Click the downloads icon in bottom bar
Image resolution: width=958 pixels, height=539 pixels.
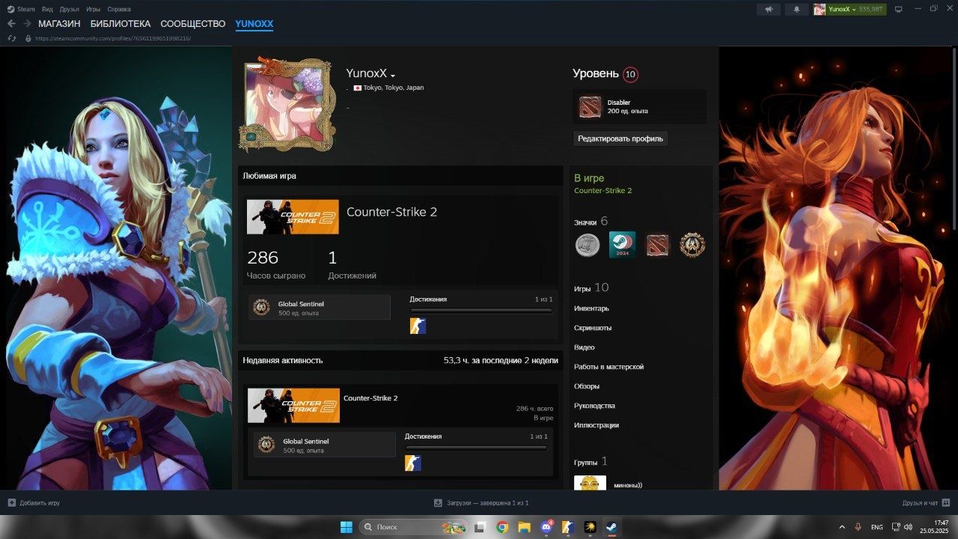(439, 503)
